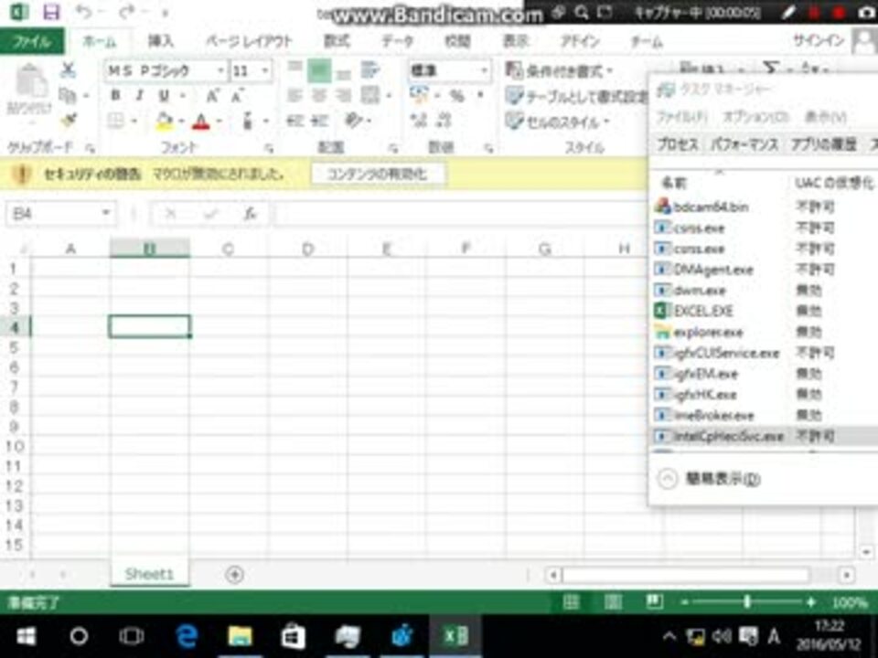The width and height of the screenshot is (878, 658).
Task: Switch to Page Layout view icon
Action: tap(613, 602)
